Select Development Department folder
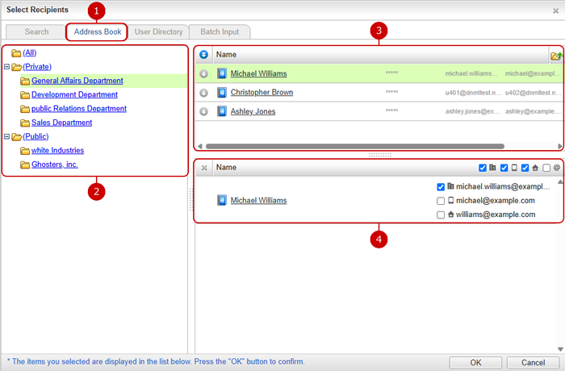Viewport: 565px width, 371px height. click(x=74, y=94)
